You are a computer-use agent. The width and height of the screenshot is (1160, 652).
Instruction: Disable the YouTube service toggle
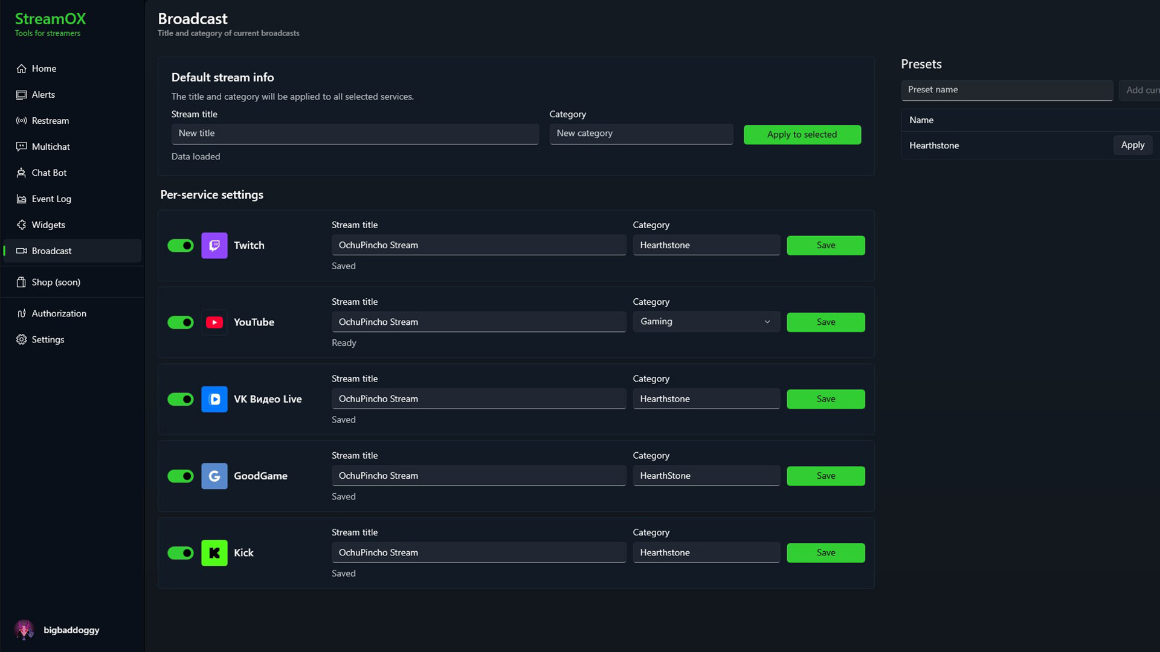(x=180, y=322)
